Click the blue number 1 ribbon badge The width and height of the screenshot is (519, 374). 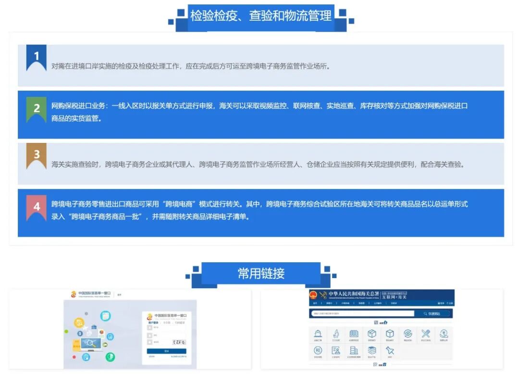coord(37,57)
